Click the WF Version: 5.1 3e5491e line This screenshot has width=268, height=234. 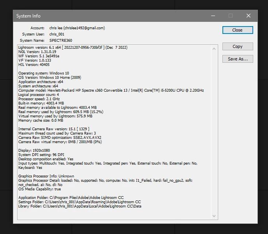click(x=39, y=56)
